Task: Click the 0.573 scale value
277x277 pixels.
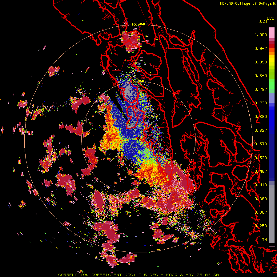Action: tap(261, 144)
